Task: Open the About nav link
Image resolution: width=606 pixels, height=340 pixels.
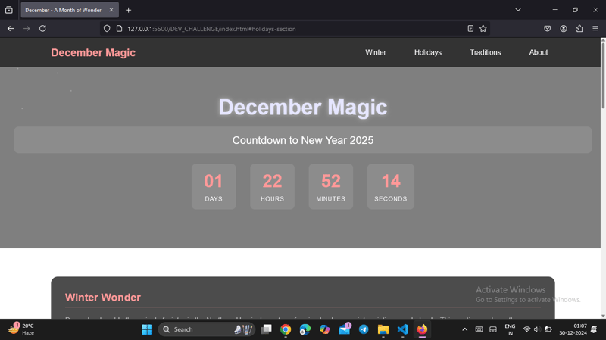Action: pyautogui.click(x=539, y=52)
